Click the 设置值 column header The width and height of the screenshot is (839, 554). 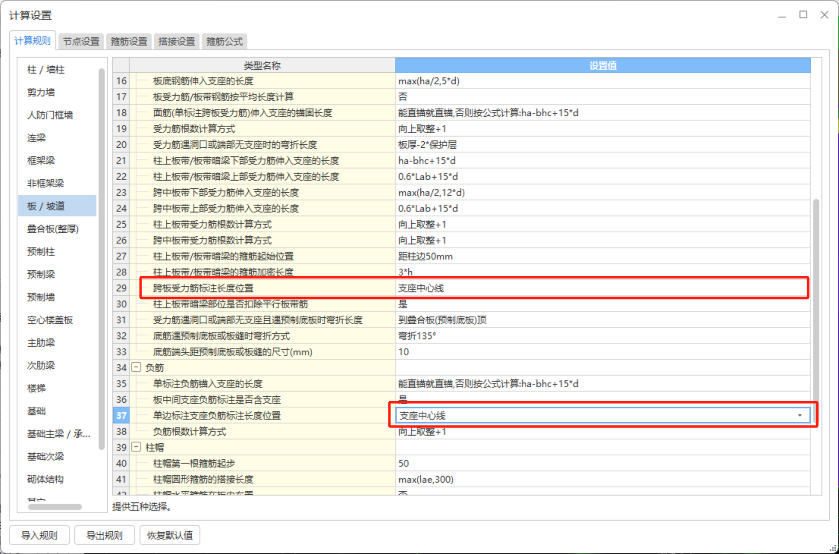pos(603,65)
